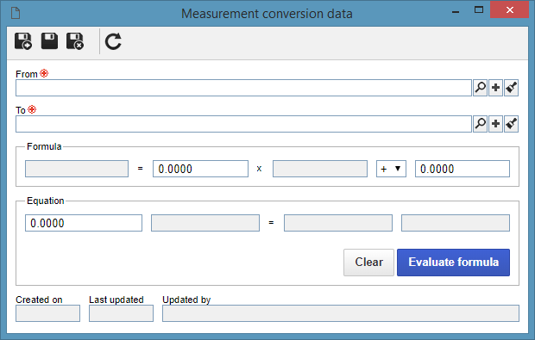Click the Refresh arrow icon
The height and width of the screenshot is (340, 535).
pos(113,41)
